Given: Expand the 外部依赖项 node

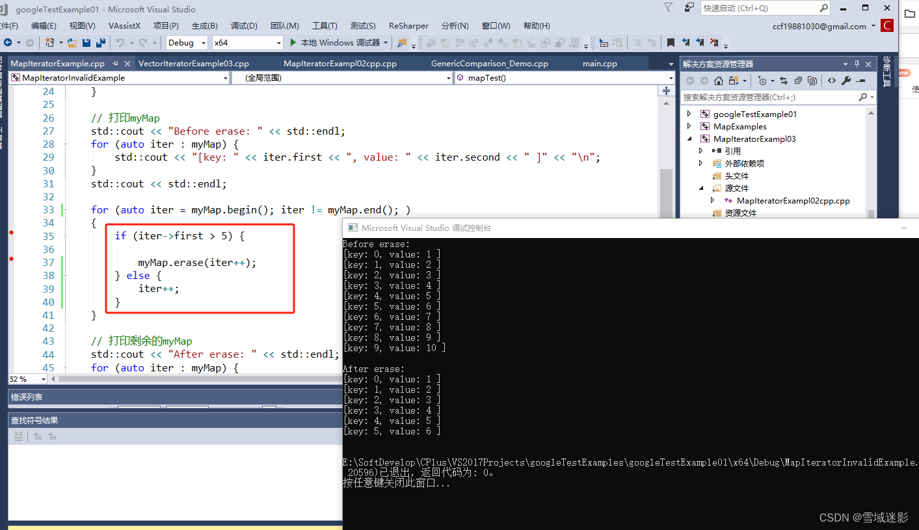Looking at the screenshot, I should tap(701, 163).
